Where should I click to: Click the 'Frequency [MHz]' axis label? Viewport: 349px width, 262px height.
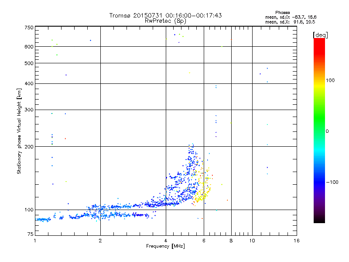tap(165, 246)
